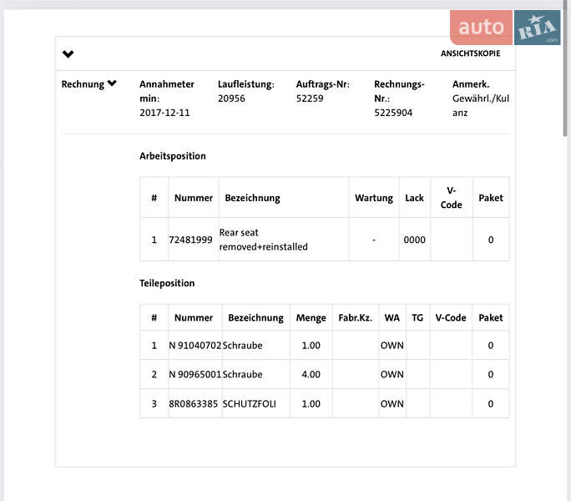Select part number N 91040702

click(195, 345)
